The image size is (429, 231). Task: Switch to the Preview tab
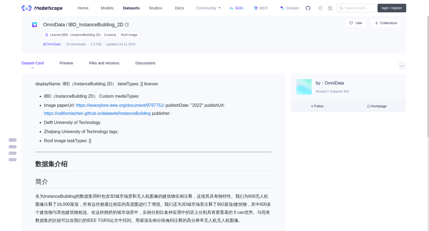click(66, 63)
